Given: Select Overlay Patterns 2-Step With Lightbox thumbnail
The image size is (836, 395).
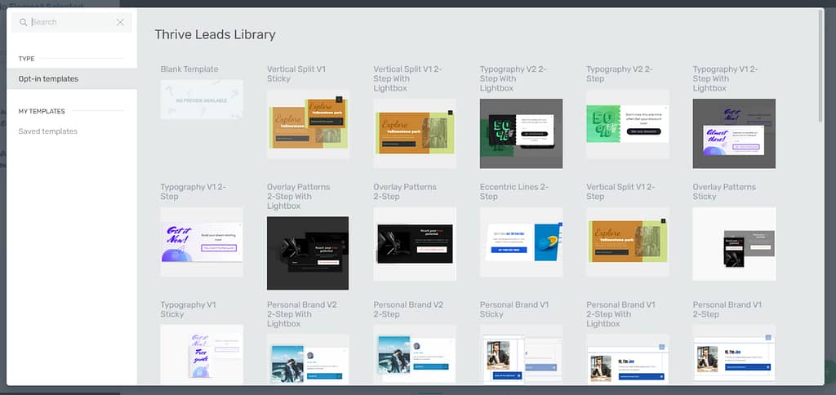Looking at the screenshot, I should click(308, 253).
